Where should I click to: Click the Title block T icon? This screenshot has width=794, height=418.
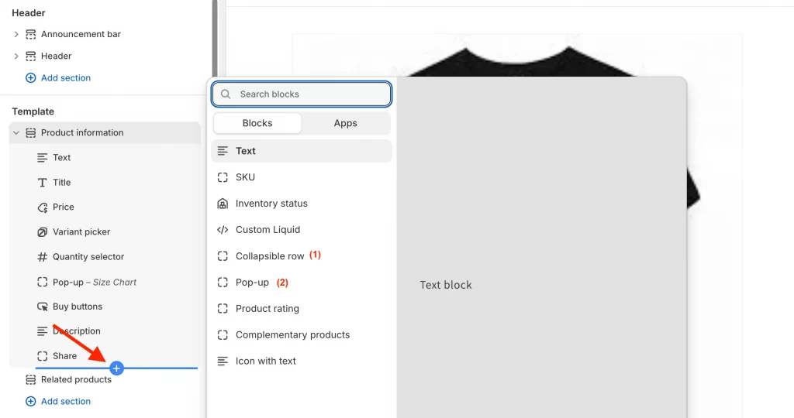tap(43, 183)
